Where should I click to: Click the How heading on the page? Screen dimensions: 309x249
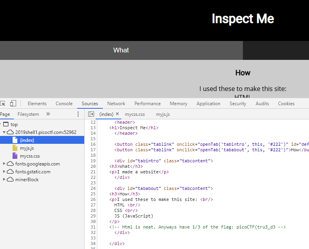243,73
